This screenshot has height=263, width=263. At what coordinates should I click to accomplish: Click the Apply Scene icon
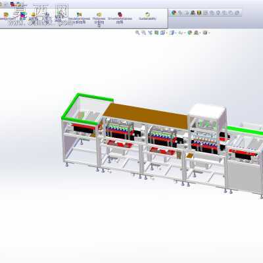pos(196,33)
